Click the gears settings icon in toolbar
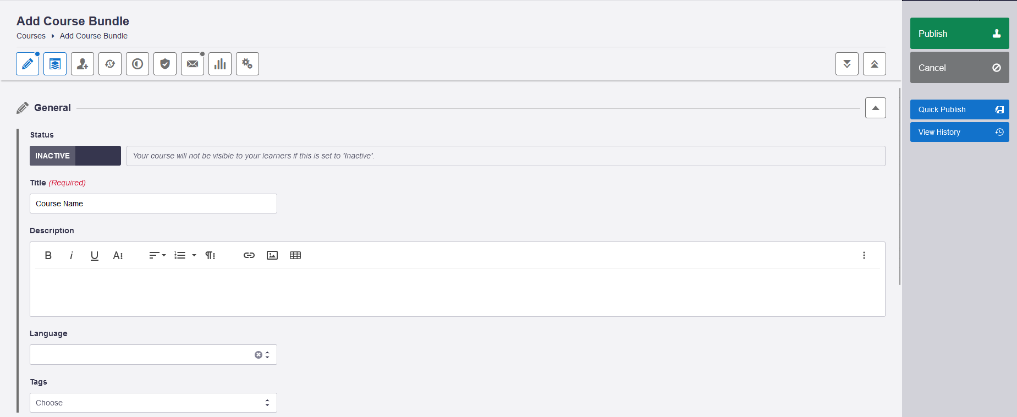 tap(248, 64)
